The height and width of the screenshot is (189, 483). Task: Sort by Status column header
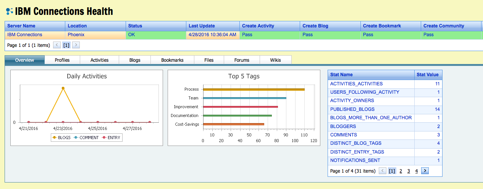point(156,26)
